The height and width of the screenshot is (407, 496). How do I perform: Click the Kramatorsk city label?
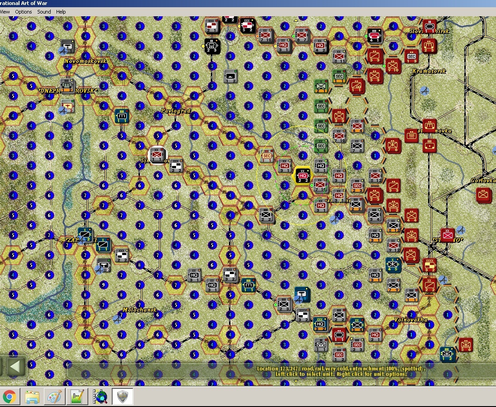coord(429,71)
